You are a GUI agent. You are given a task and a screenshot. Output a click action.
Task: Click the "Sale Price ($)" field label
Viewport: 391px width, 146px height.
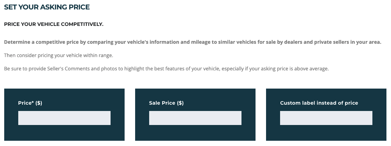click(x=166, y=103)
